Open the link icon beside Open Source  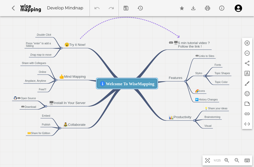(x=19, y=98)
